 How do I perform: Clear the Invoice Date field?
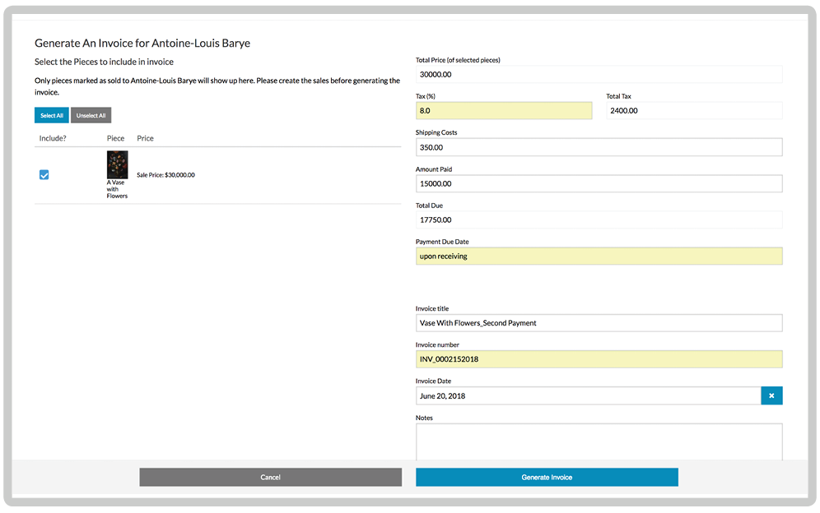coord(771,395)
